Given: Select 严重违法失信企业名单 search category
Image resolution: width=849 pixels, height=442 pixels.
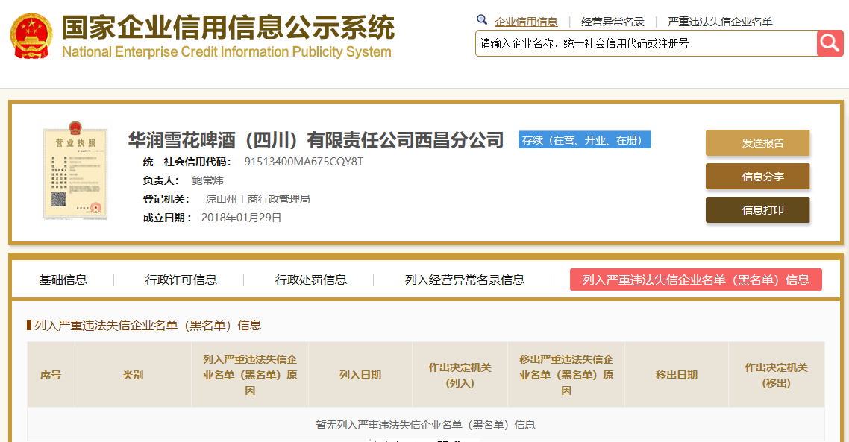Looking at the screenshot, I should 720,22.
